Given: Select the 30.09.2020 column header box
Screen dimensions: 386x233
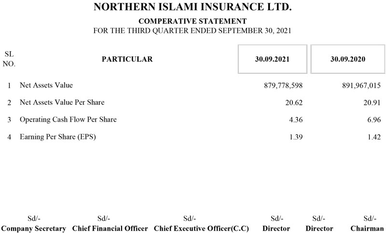Looking at the screenshot, I should click(x=348, y=59).
